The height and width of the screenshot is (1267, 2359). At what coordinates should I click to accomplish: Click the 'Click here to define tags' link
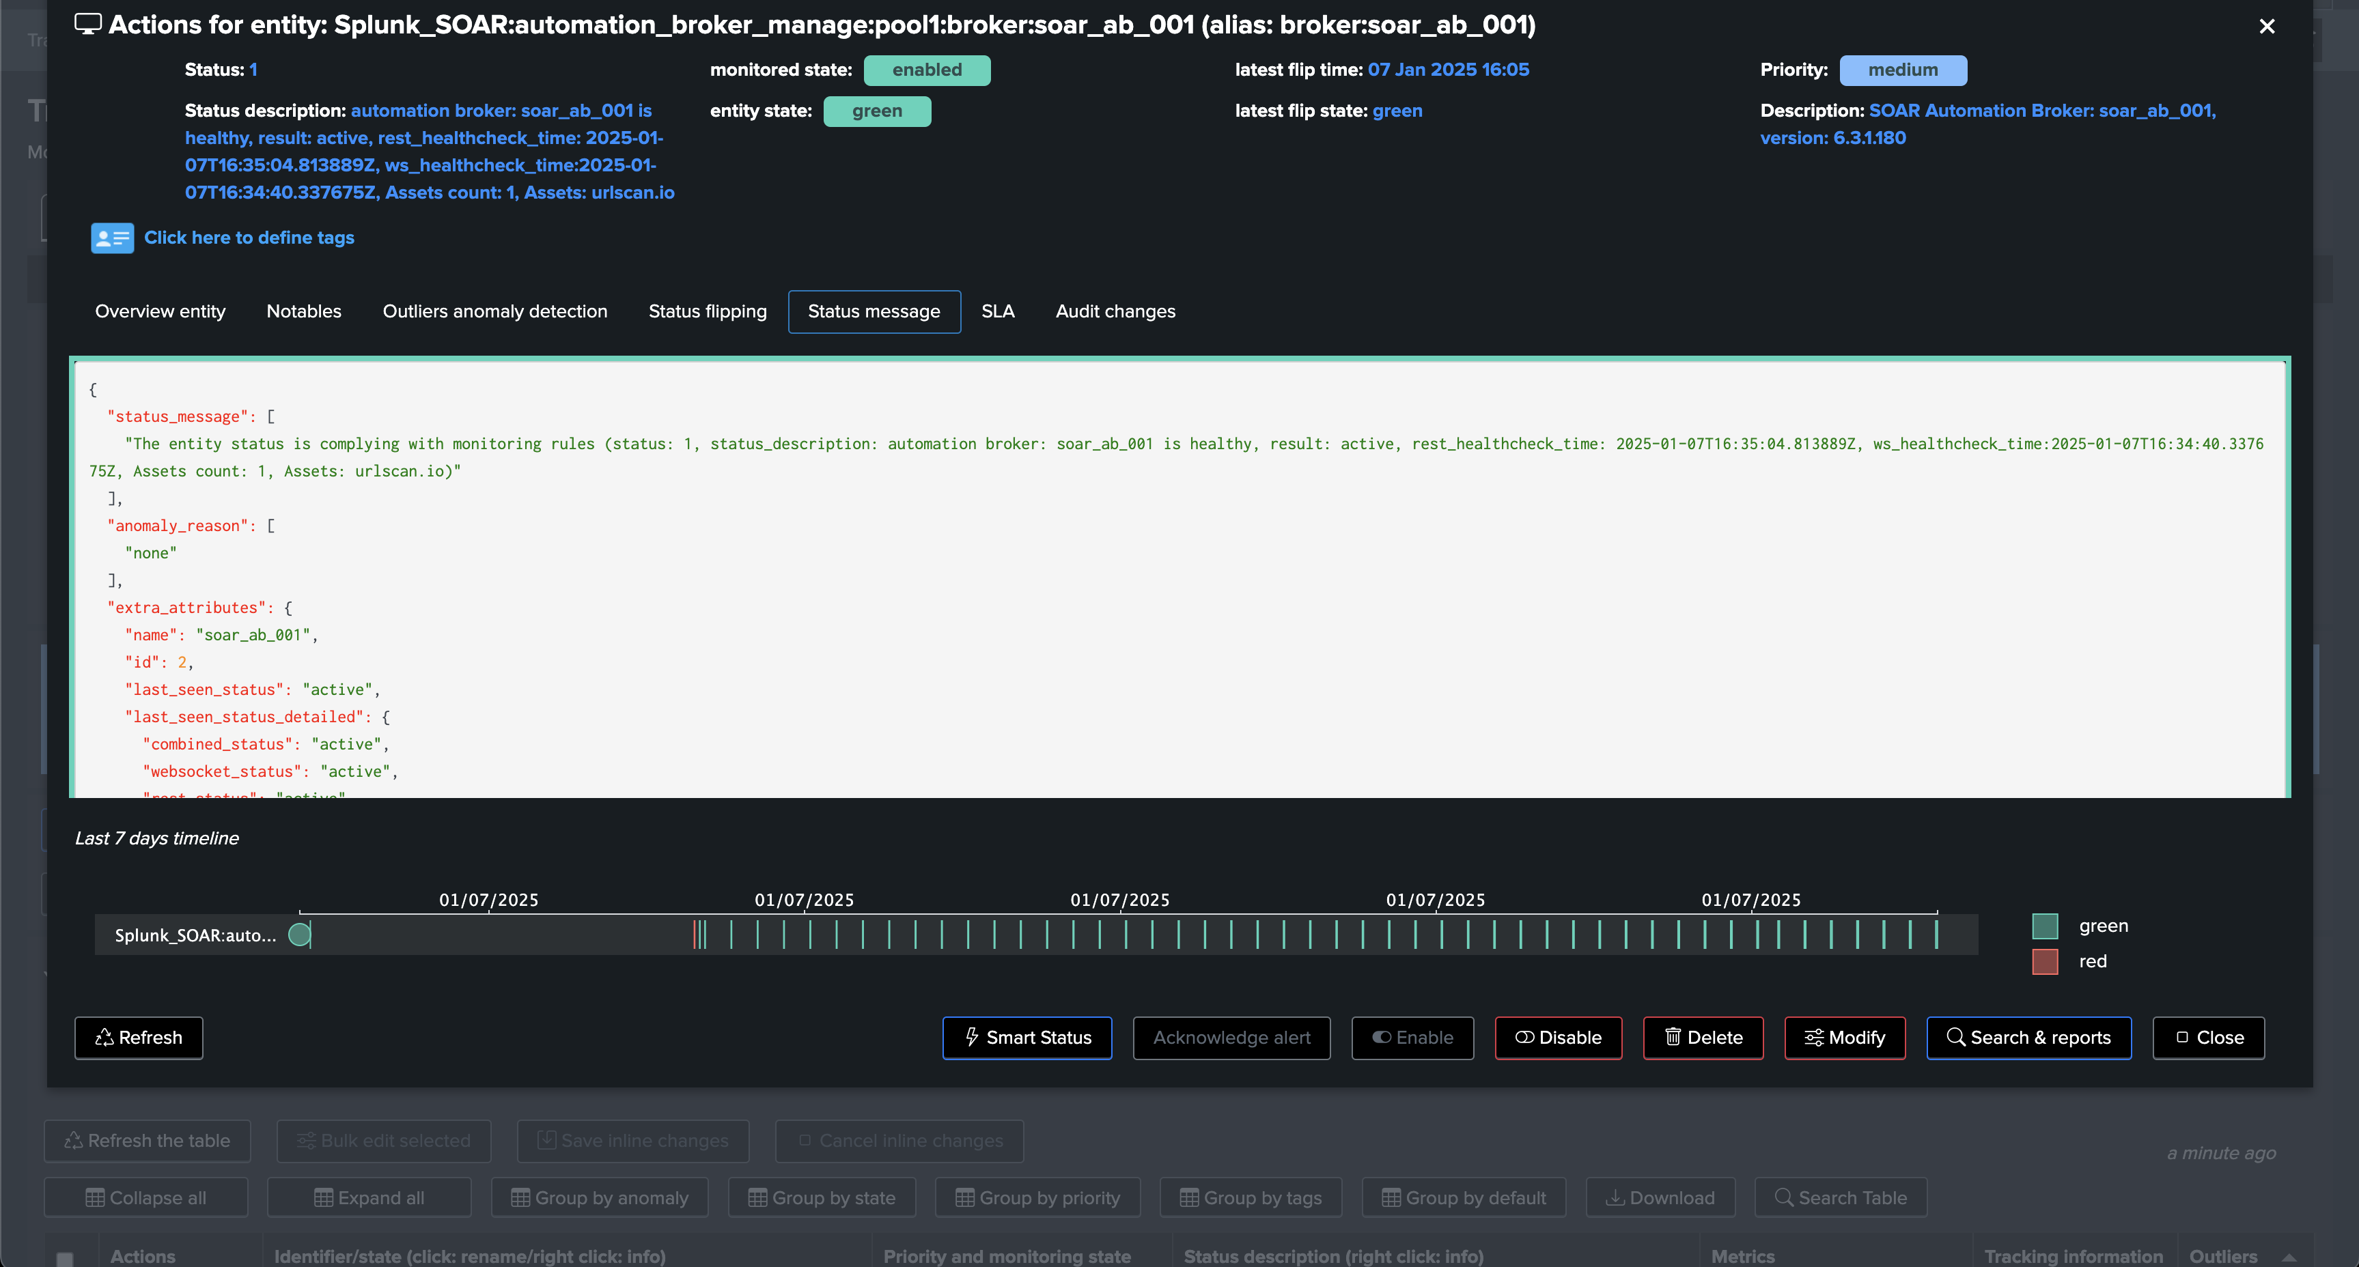[249, 238]
